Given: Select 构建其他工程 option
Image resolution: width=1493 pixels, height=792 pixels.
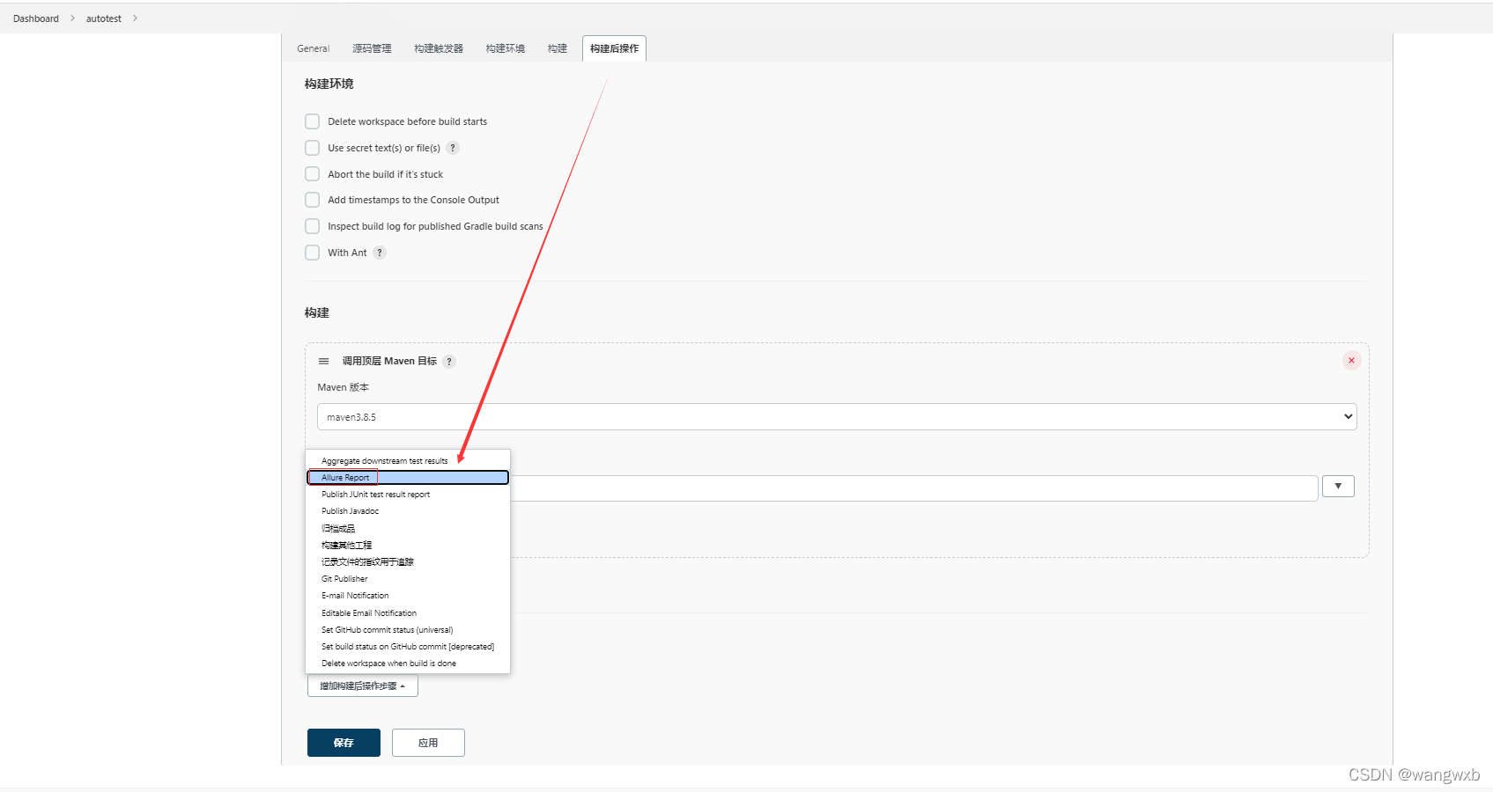Looking at the screenshot, I should click(x=408, y=546).
